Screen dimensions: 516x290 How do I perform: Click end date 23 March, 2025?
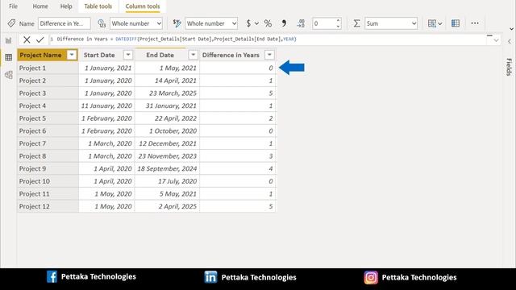173,93
